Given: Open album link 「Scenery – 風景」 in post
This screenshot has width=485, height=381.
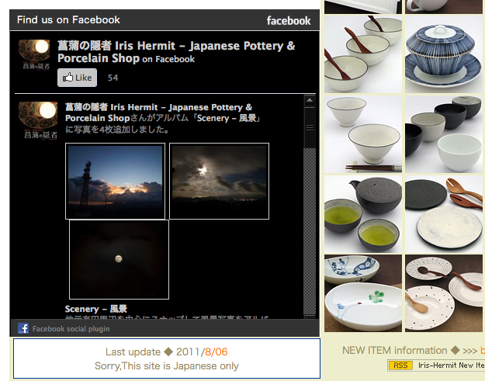Looking at the screenshot, I should click(227, 118).
